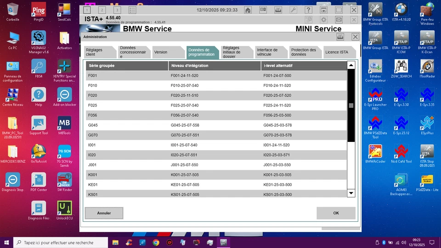Open the UnlockECU desktop icon

pyautogui.click(x=64, y=210)
